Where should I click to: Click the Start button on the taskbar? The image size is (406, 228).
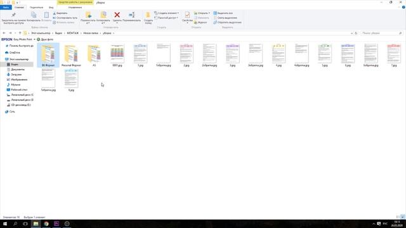pyautogui.click(x=5, y=224)
